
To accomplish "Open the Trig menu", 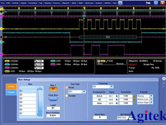I will 41,3.
